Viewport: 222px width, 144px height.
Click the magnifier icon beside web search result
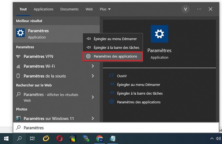coord(18,95)
